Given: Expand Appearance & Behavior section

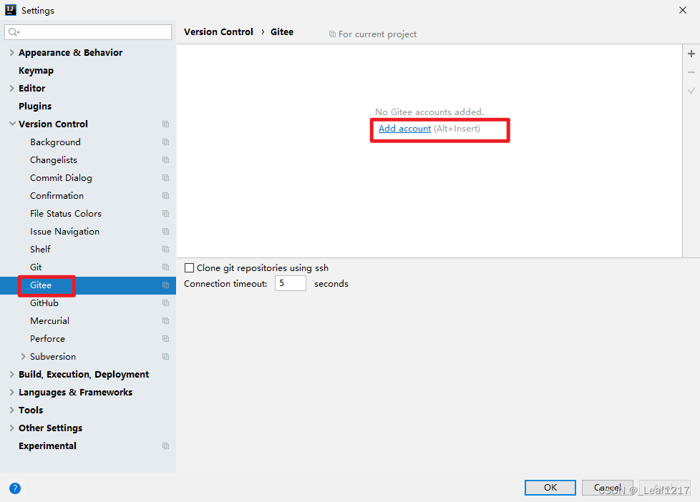Looking at the screenshot, I should (x=12, y=52).
